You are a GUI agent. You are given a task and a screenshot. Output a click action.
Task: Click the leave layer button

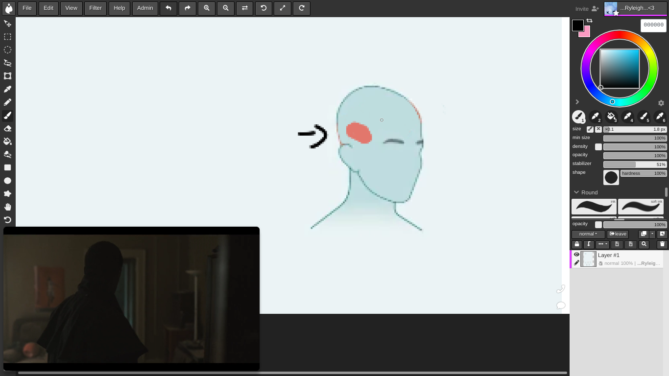[x=618, y=234]
